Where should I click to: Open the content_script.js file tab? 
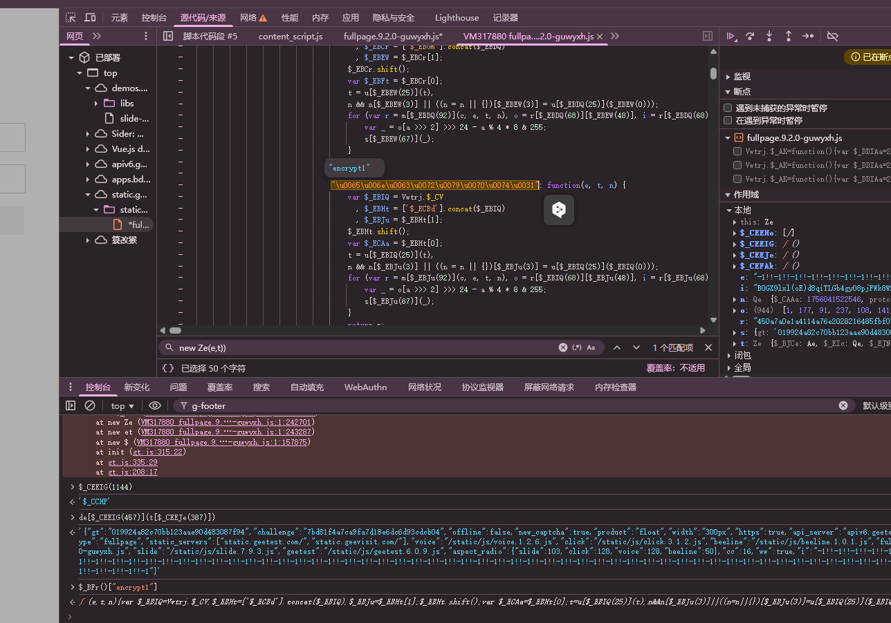pos(291,36)
